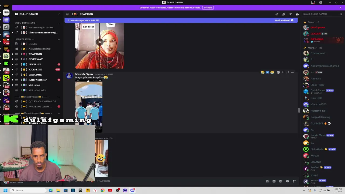Click Windows taskbar Search box
This screenshot has height=194, width=345.
coord(28,190)
